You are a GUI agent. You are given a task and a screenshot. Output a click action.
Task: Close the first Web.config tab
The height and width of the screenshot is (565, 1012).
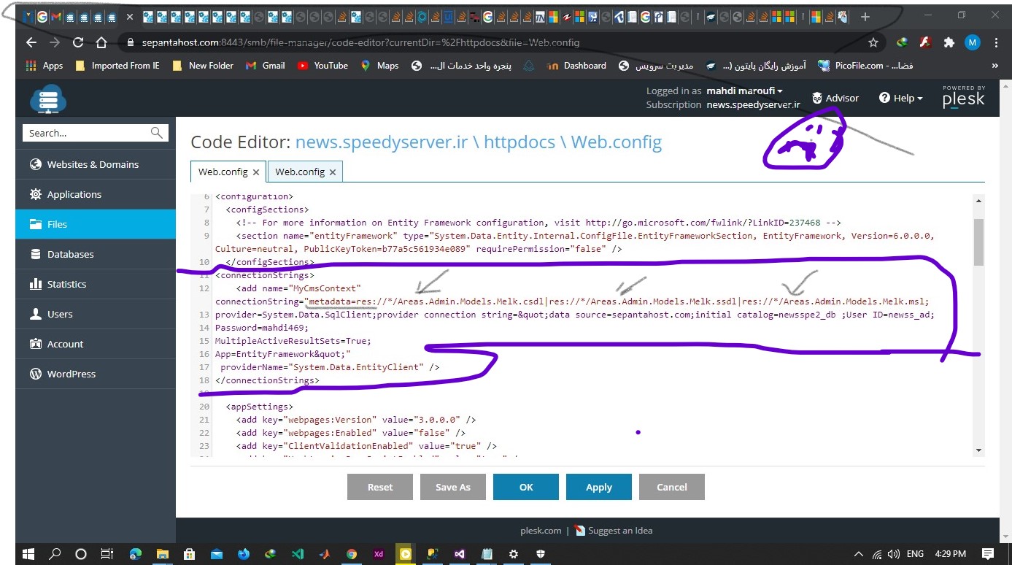pyautogui.click(x=256, y=172)
